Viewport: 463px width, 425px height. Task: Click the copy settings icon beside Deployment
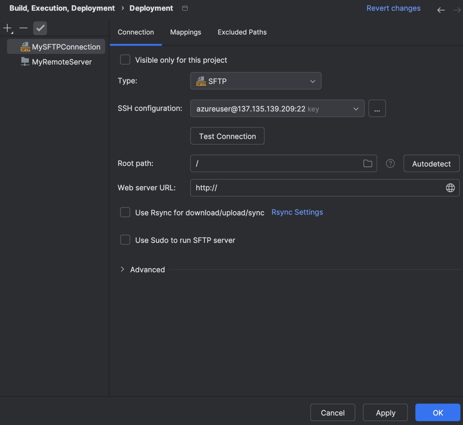pyautogui.click(x=184, y=8)
